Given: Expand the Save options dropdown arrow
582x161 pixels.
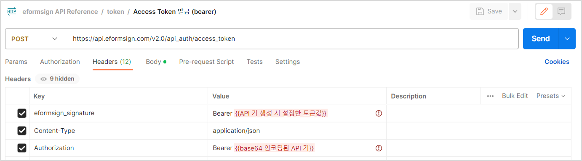Looking at the screenshot, I should point(515,11).
